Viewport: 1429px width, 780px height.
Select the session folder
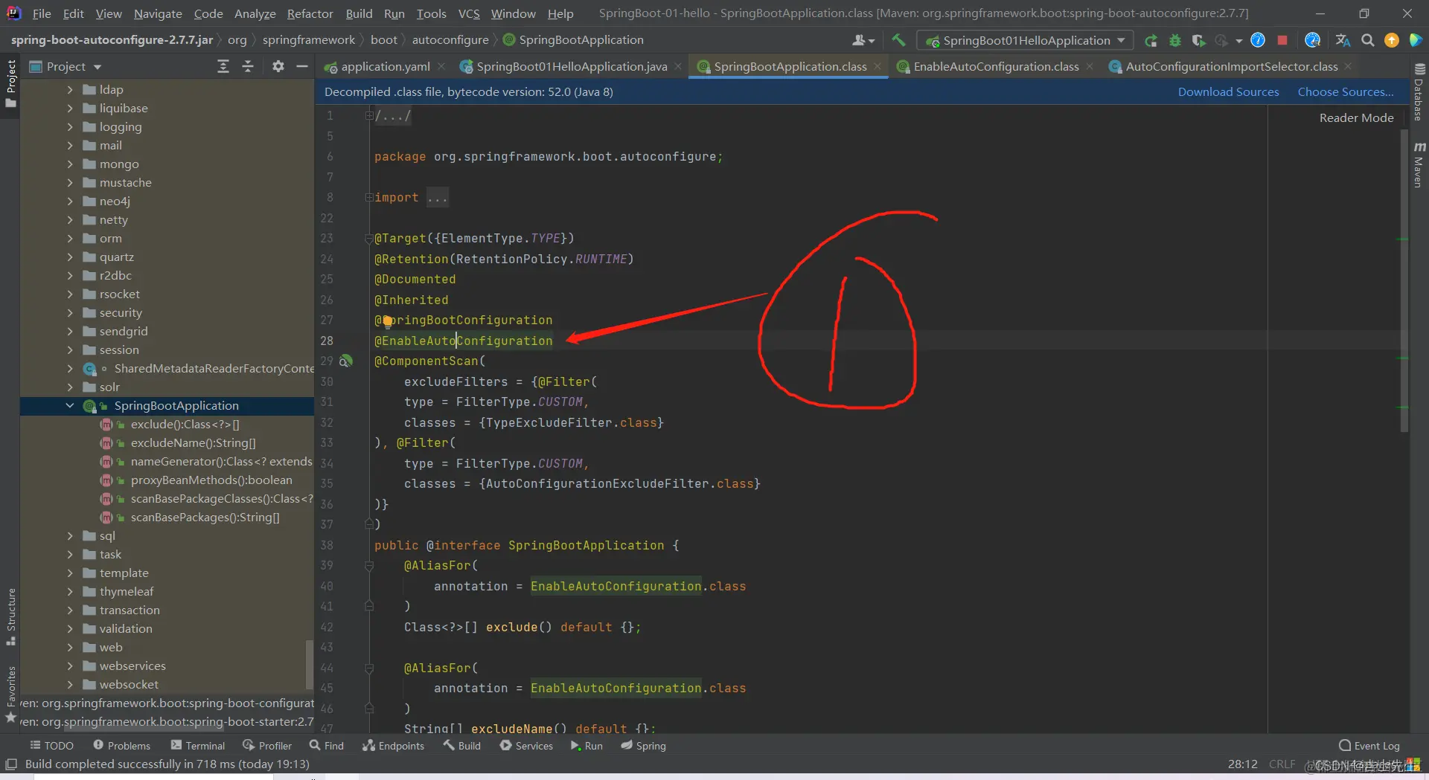coord(119,349)
